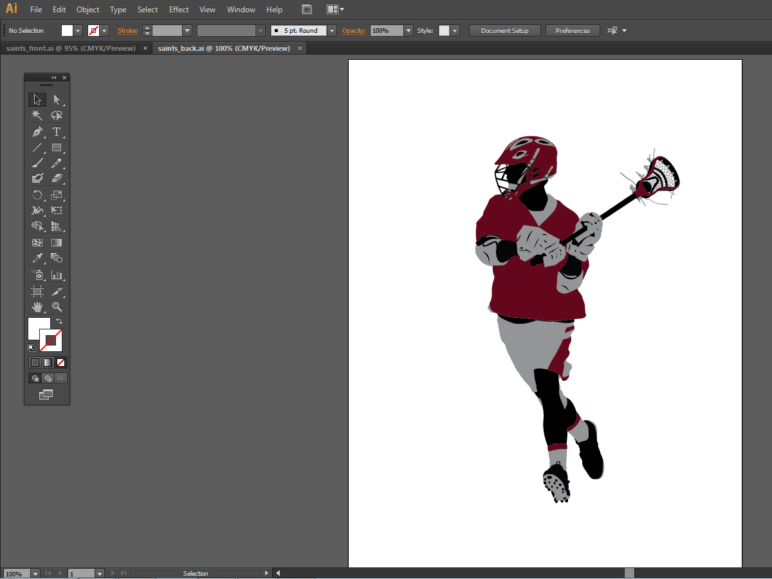Open the zoom level dropdown in status bar
Image resolution: width=772 pixels, height=579 pixels.
coord(35,573)
